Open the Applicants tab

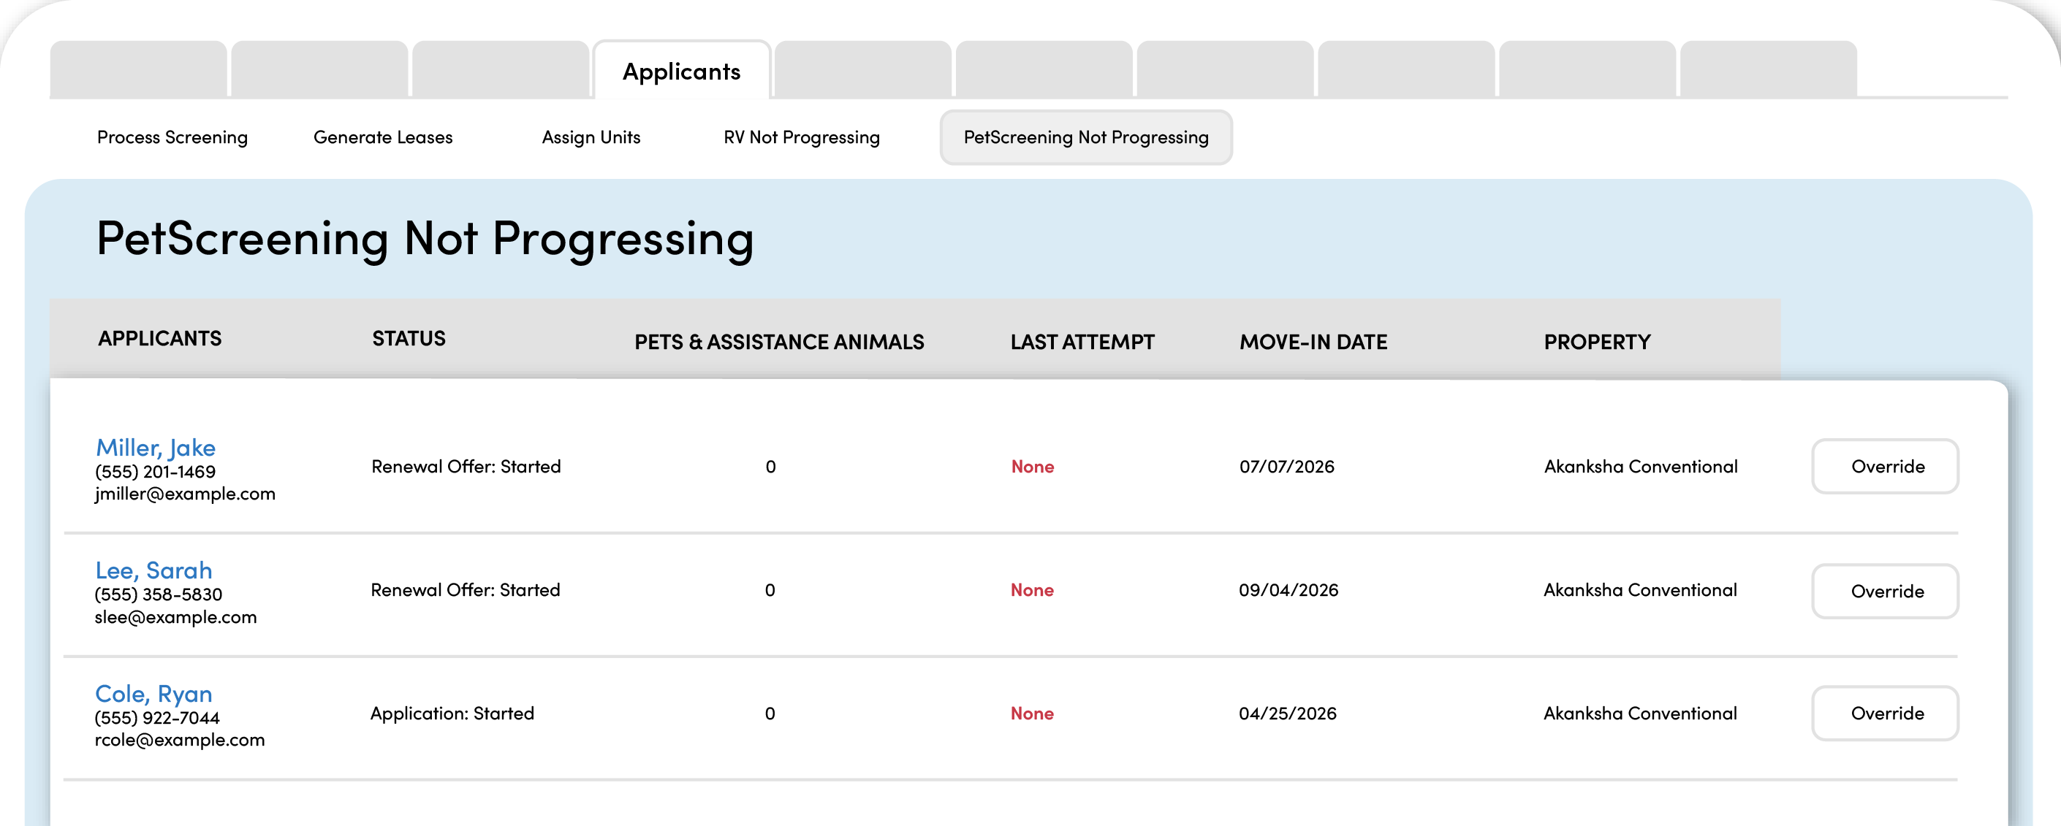(x=682, y=71)
